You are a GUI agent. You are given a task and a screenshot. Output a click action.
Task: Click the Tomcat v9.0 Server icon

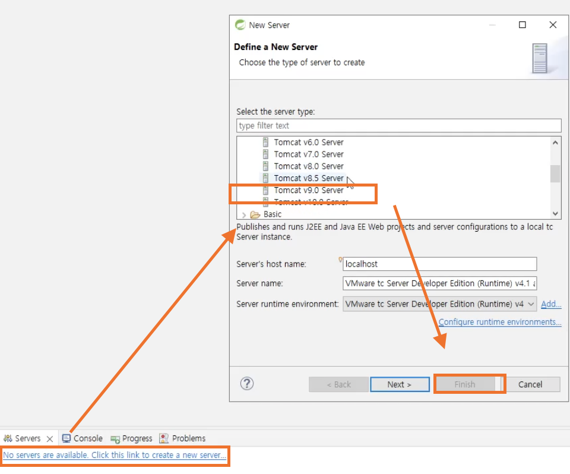(x=266, y=190)
